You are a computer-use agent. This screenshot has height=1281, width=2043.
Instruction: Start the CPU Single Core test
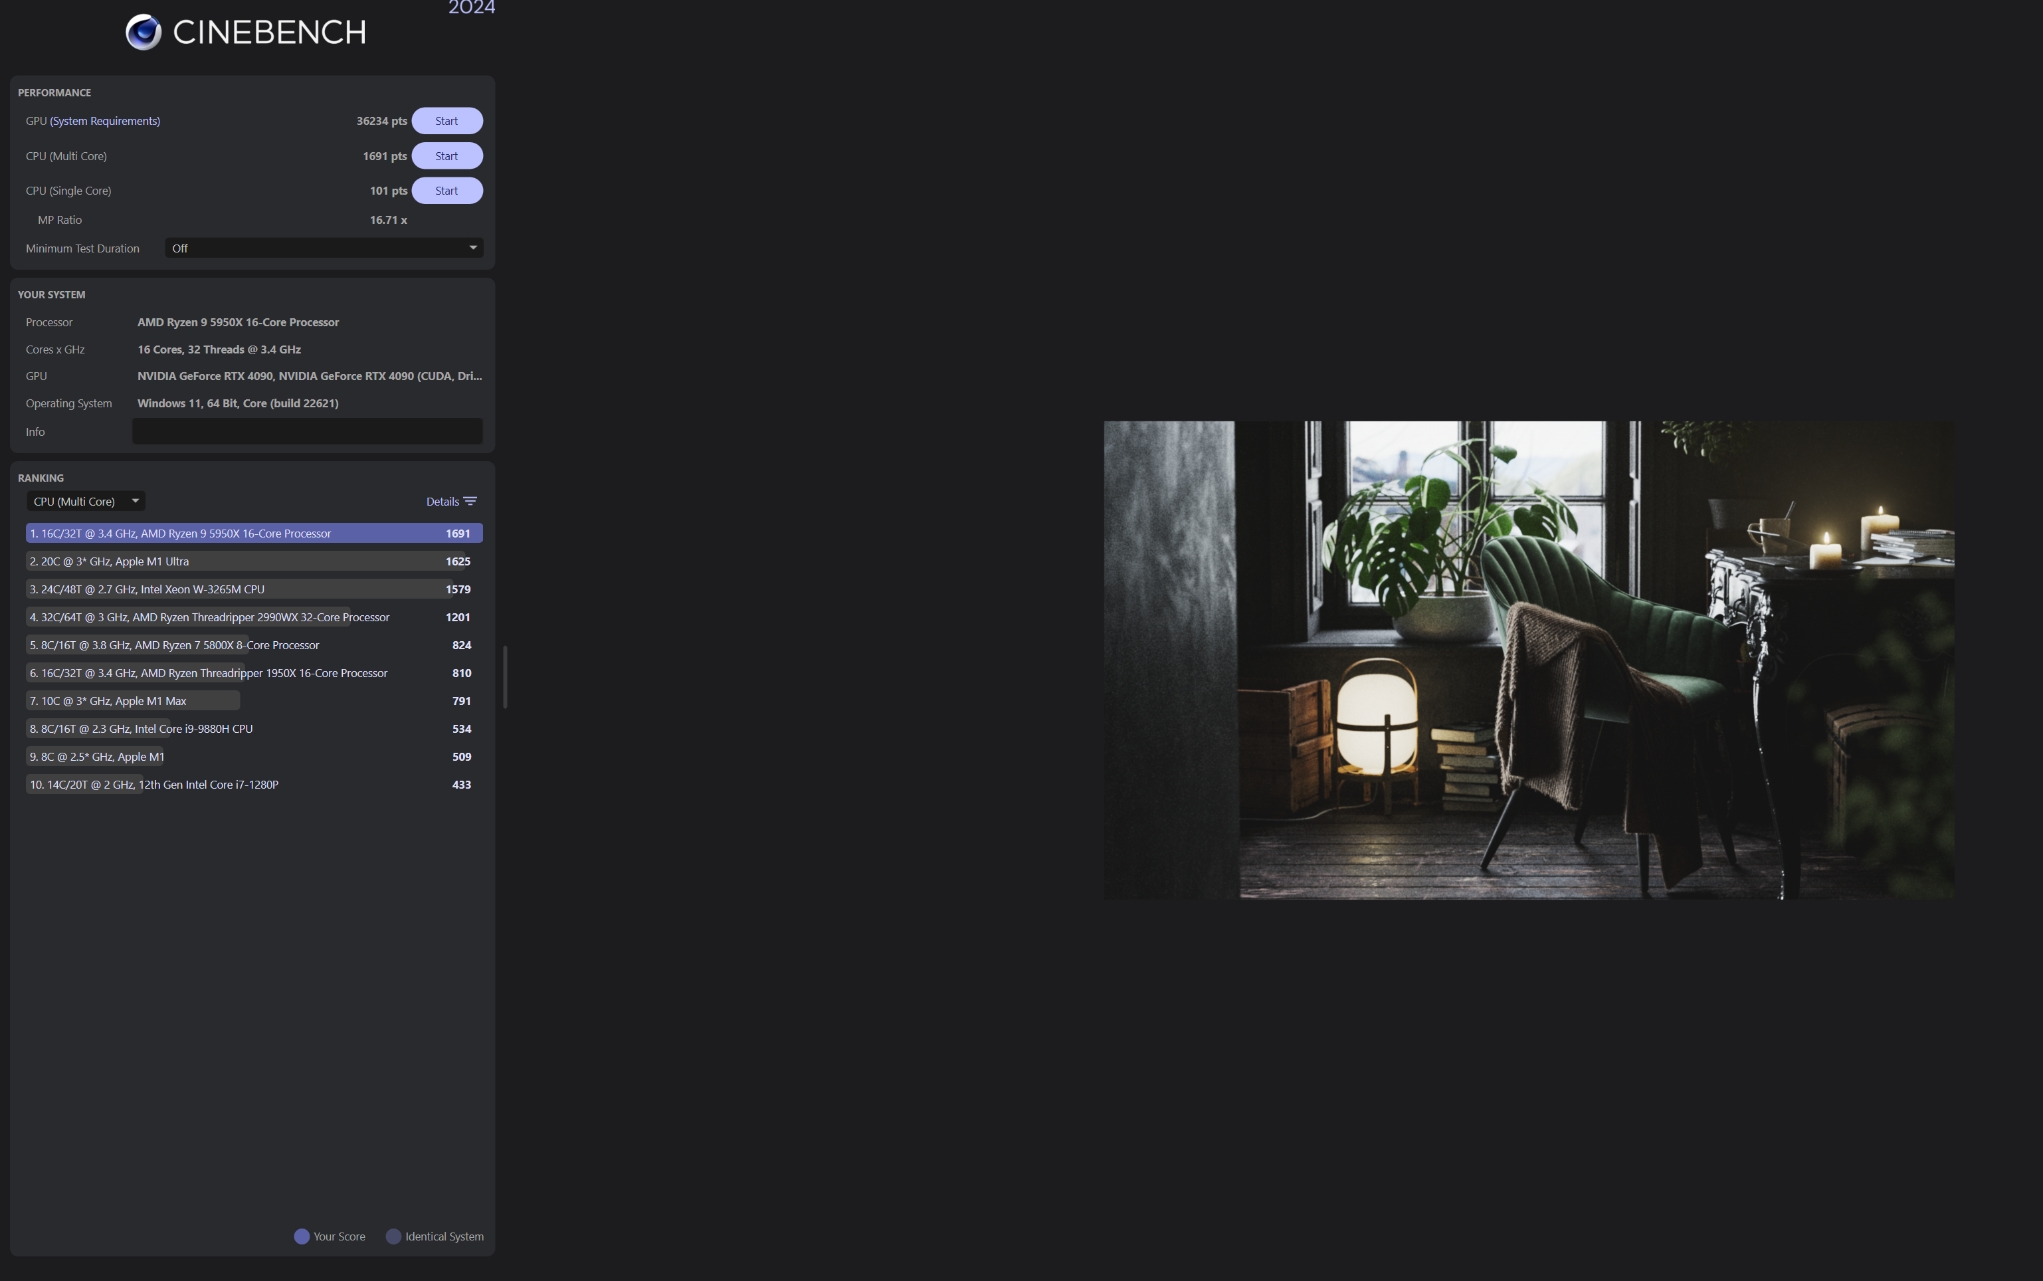[x=446, y=191]
